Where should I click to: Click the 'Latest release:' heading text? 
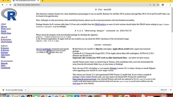click(x=103, y=45)
